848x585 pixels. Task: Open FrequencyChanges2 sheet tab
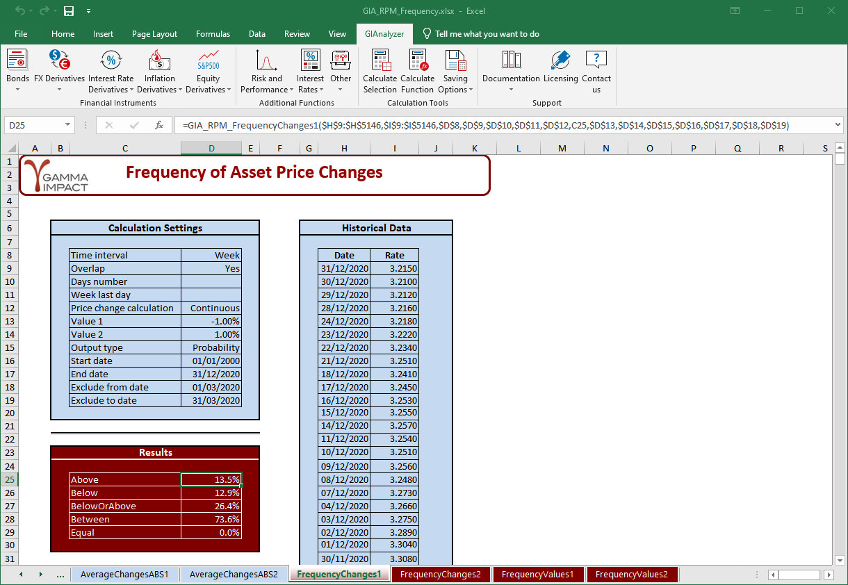point(440,575)
